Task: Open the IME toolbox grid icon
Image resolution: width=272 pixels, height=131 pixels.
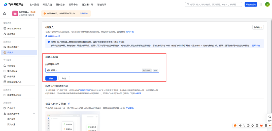Action: pos(266,125)
